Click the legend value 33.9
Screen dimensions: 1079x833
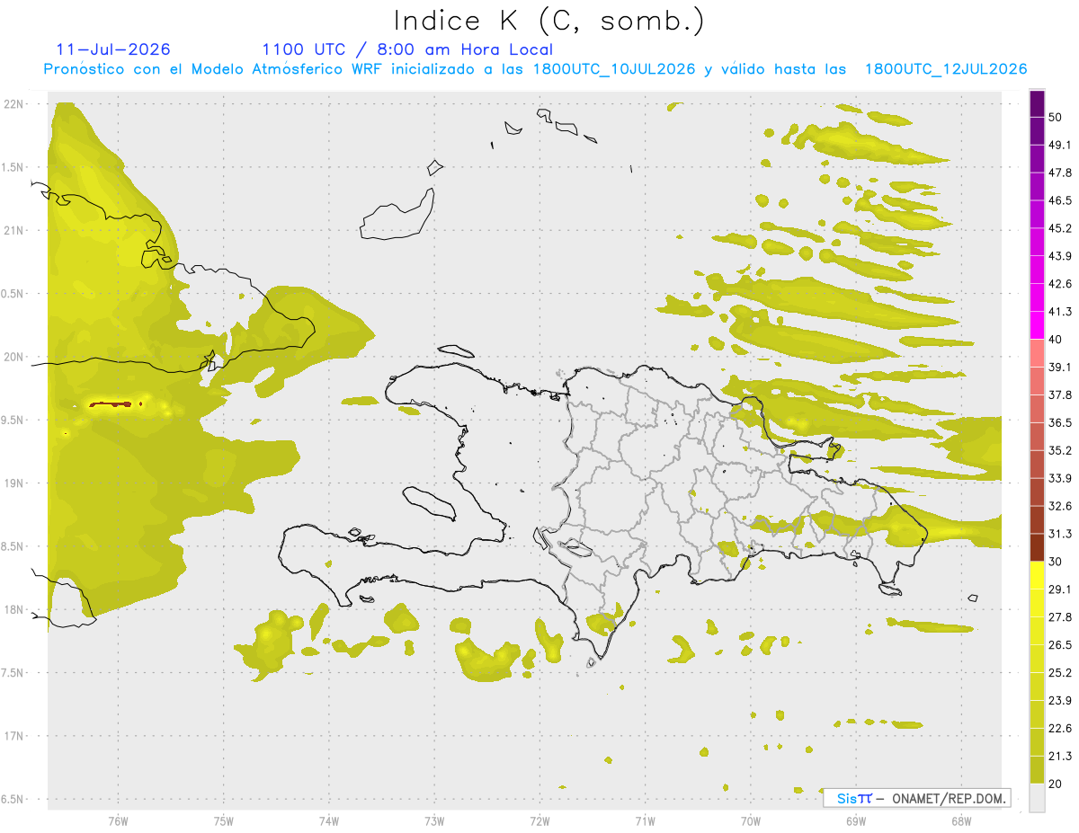(x=1060, y=478)
